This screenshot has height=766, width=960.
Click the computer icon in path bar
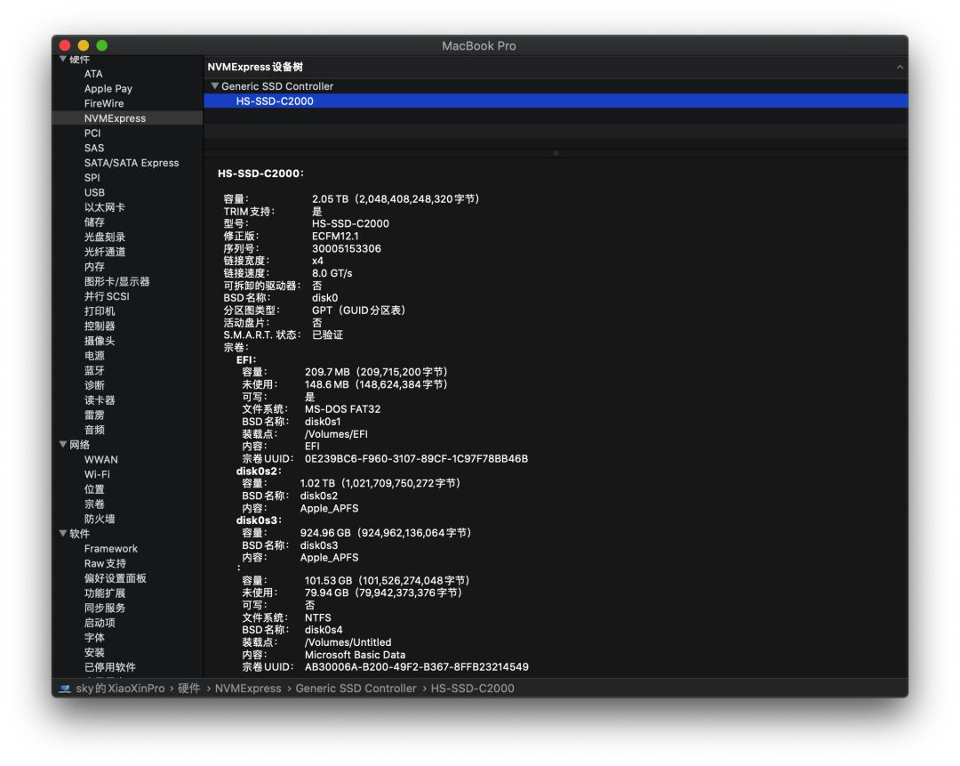coord(66,689)
